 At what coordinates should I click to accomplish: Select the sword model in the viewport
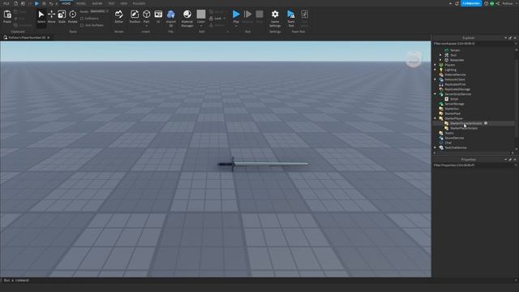263,164
